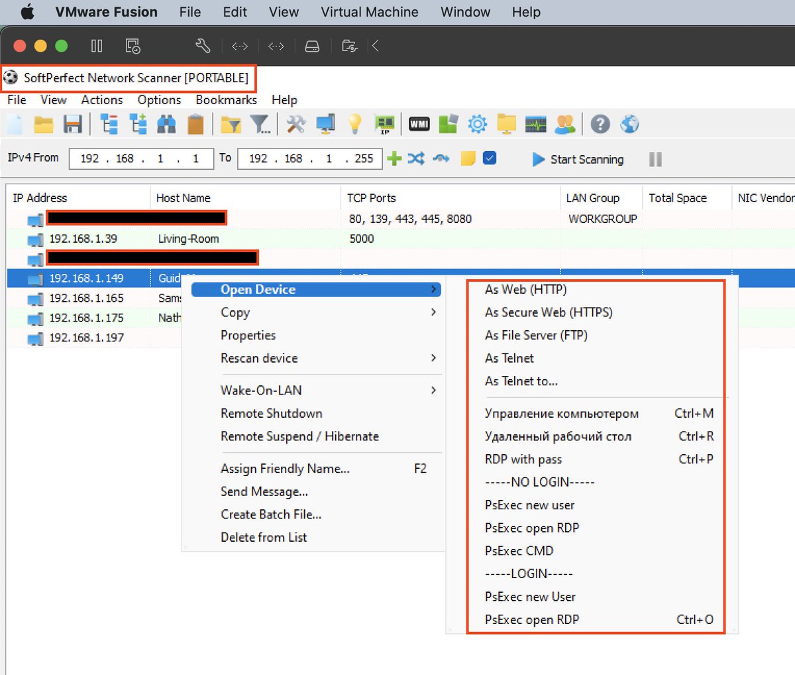This screenshot has height=675, width=795.
Task: Click the VMware shared folder icon
Action: (x=349, y=46)
